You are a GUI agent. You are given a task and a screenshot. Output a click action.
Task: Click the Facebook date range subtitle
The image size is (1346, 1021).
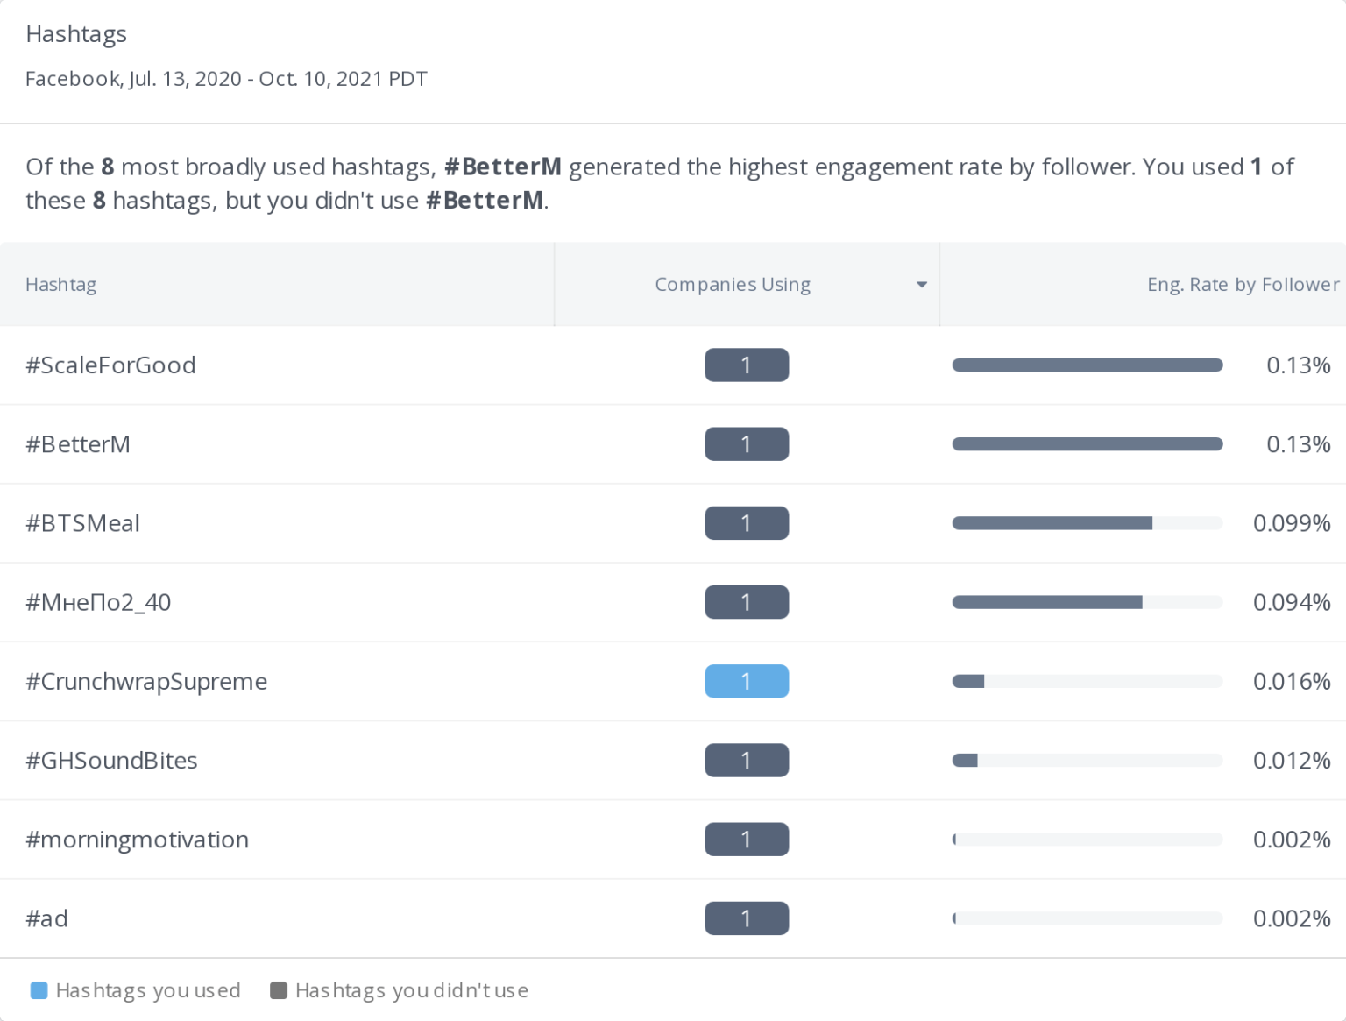(x=226, y=78)
